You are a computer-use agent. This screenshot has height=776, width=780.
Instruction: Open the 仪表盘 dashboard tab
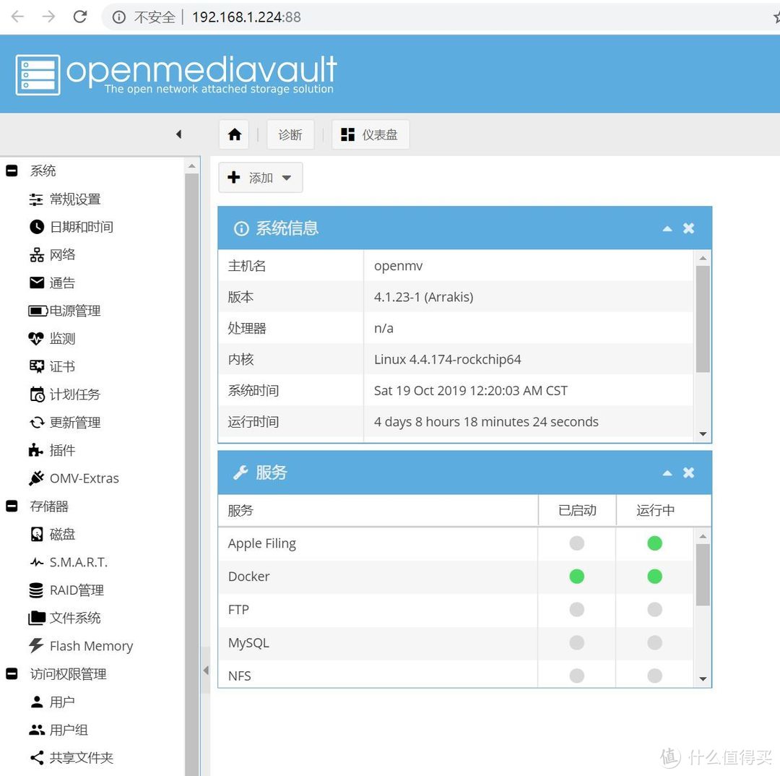(x=370, y=134)
